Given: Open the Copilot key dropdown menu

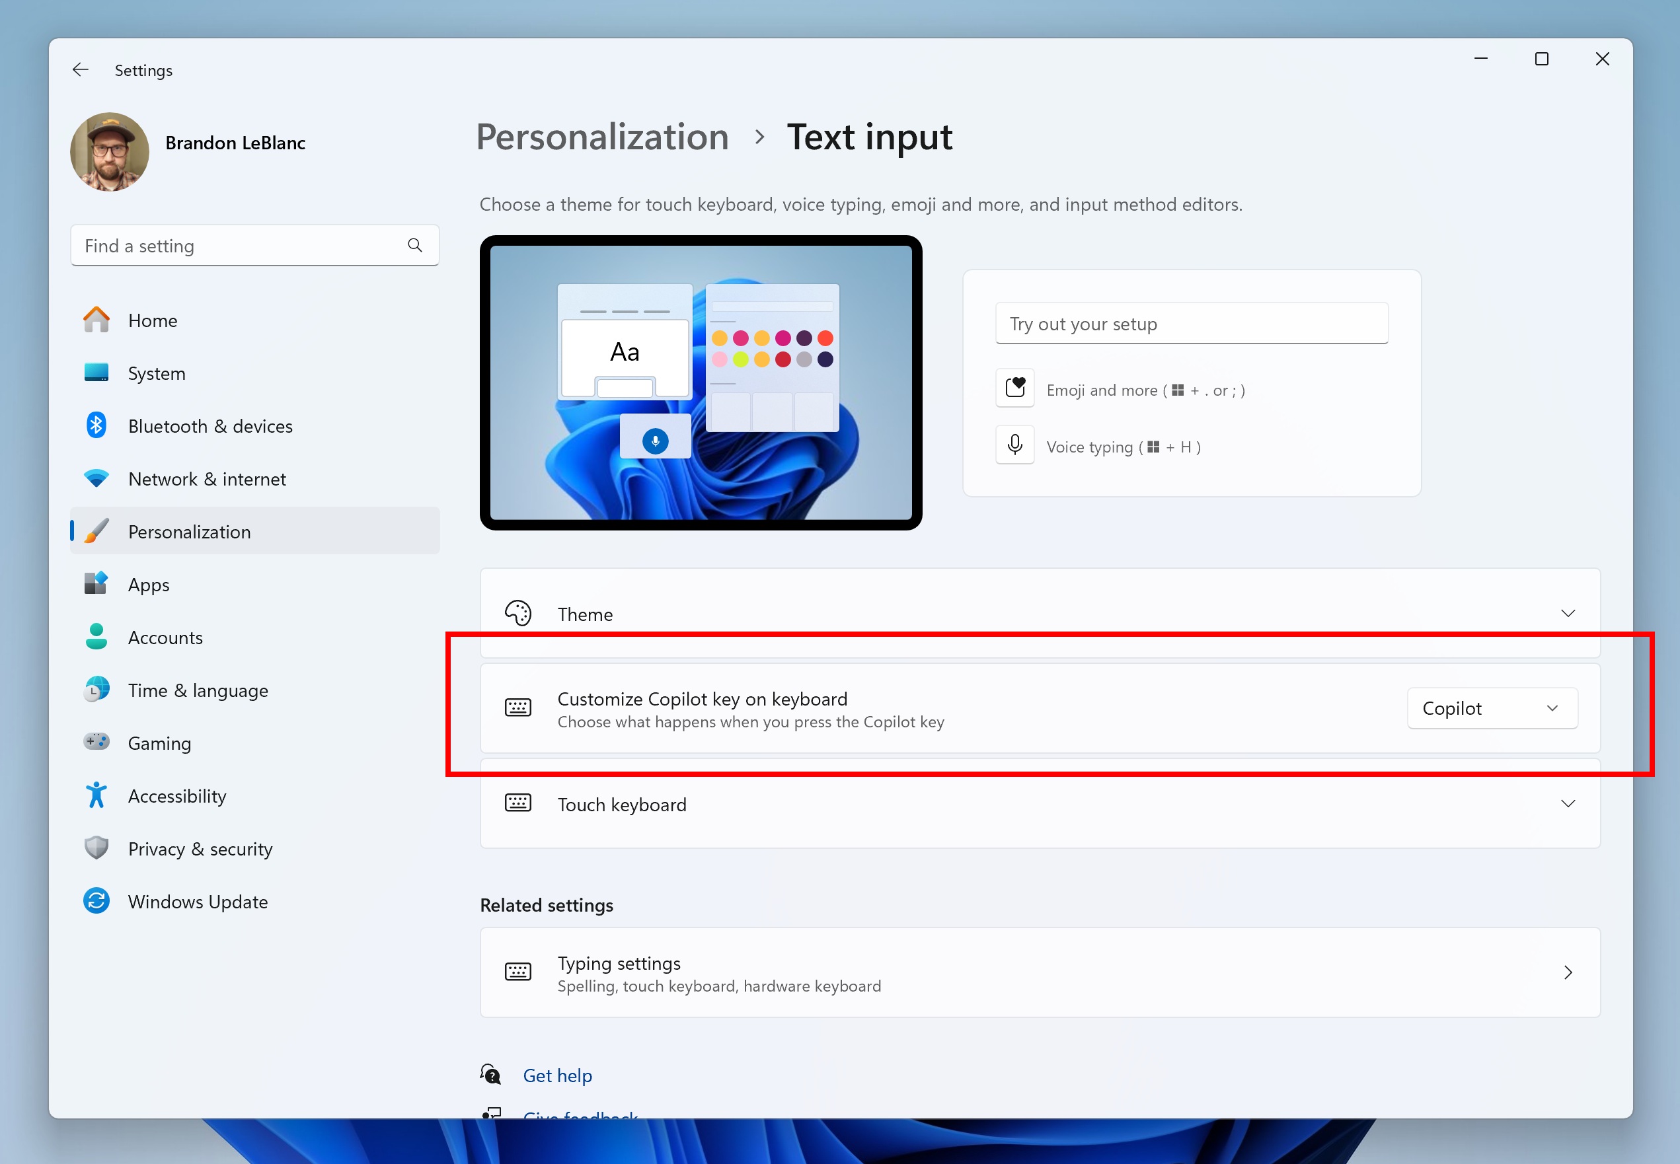Looking at the screenshot, I should 1491,708.
